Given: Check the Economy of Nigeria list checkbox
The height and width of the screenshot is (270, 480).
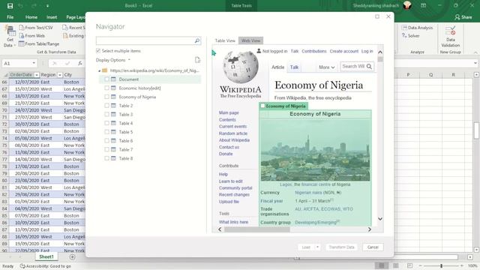Looking at the screenshot, I should point(106,97).
